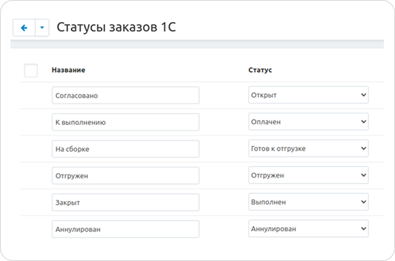The image size is (395, 261).
Task: Click the Аннулирован name input field
Action: click(126, 228)
